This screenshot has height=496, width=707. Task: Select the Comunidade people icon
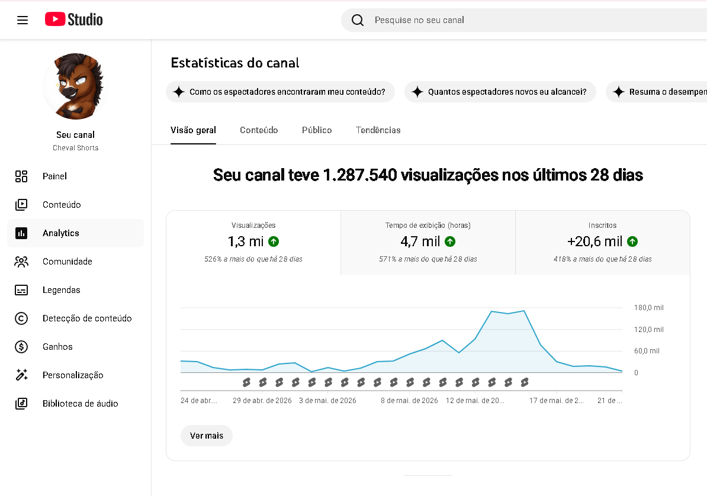[21, 262]
